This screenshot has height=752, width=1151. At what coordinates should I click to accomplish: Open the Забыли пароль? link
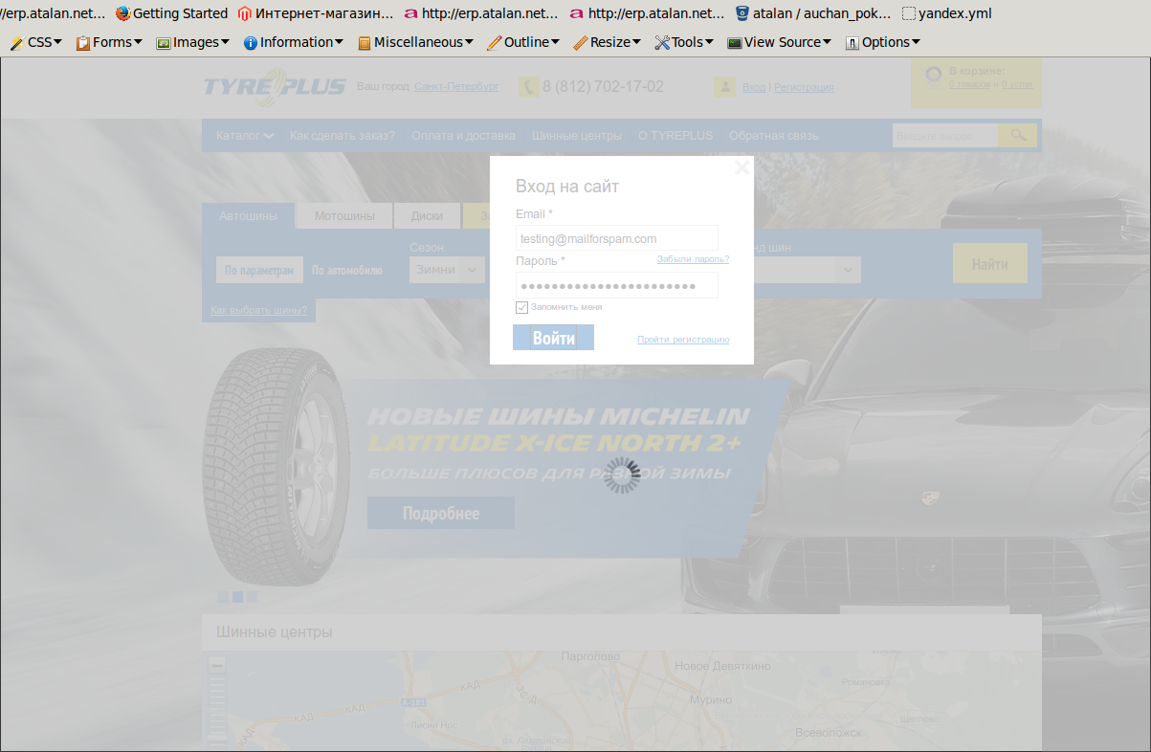pyautogui.click(x=693, y=259)
